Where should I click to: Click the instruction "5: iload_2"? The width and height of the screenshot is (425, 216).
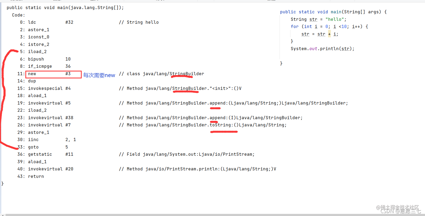(x=33, y=52)
